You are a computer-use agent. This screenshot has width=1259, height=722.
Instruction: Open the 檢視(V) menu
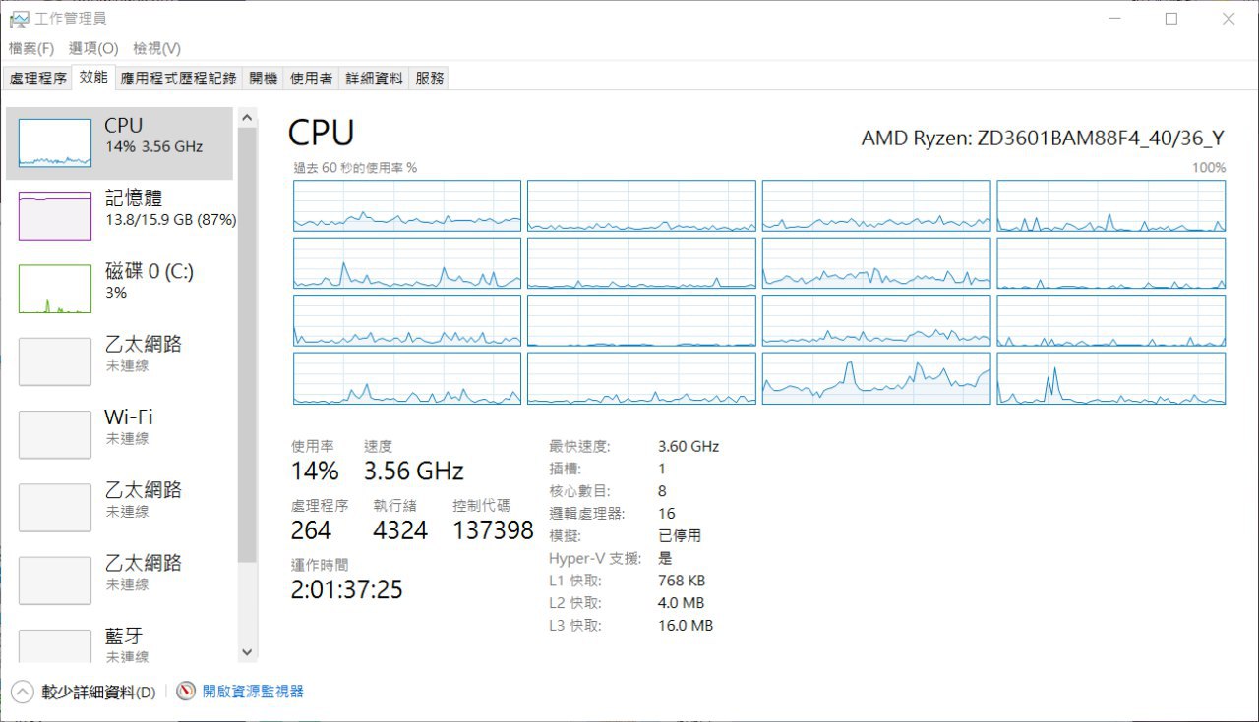tap(157, 48)
